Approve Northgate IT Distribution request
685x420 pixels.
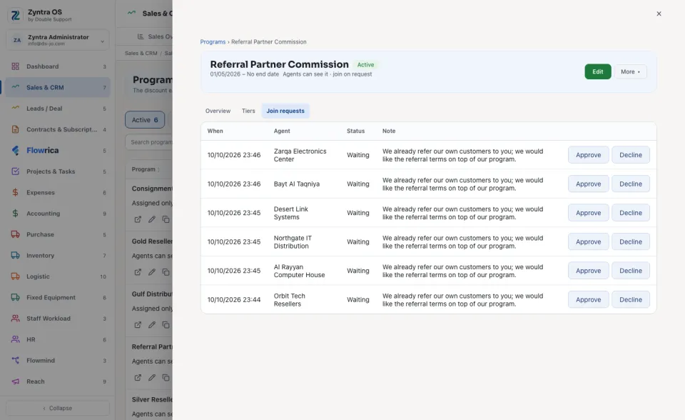tap(588, 241)
